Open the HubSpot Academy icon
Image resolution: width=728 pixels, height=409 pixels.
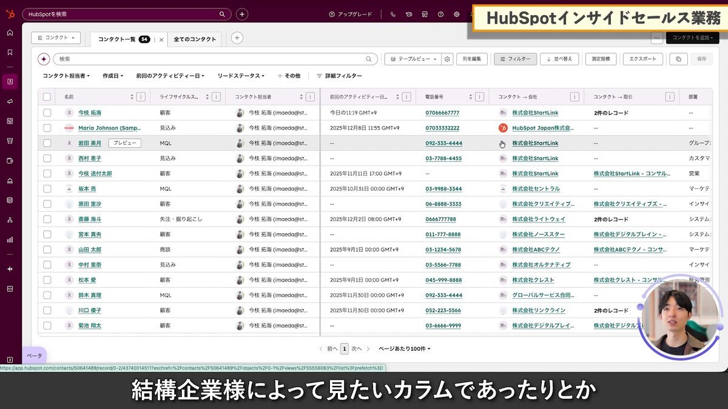pos(408,15)
